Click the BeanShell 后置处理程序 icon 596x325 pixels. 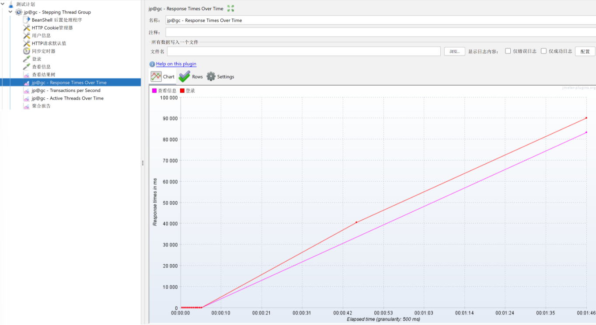[x=27, y=20]
